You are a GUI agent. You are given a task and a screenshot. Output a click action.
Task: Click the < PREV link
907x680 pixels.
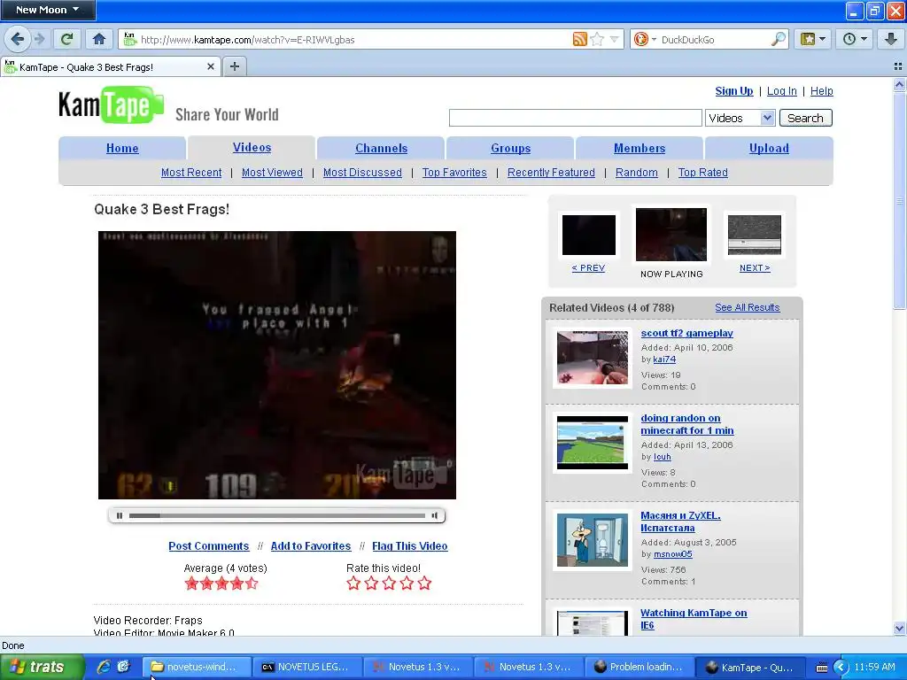click(588, 267)
